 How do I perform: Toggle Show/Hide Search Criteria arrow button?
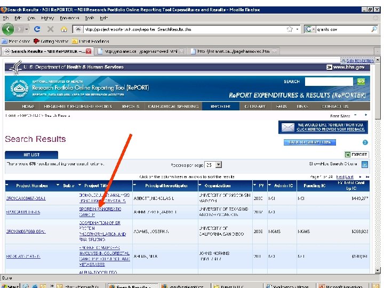point(365,165)
